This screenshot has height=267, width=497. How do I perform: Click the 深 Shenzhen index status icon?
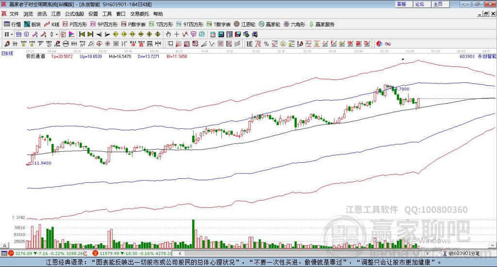pos(95,253)
